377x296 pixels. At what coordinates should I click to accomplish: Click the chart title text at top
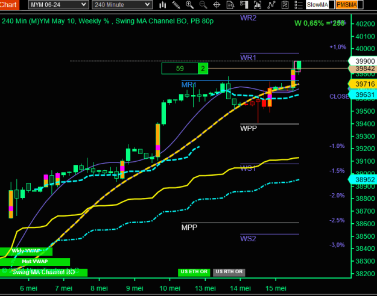click(108, 21)
